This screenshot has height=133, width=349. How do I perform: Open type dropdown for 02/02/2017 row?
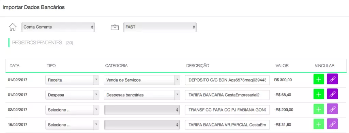[x=72, y=110]
